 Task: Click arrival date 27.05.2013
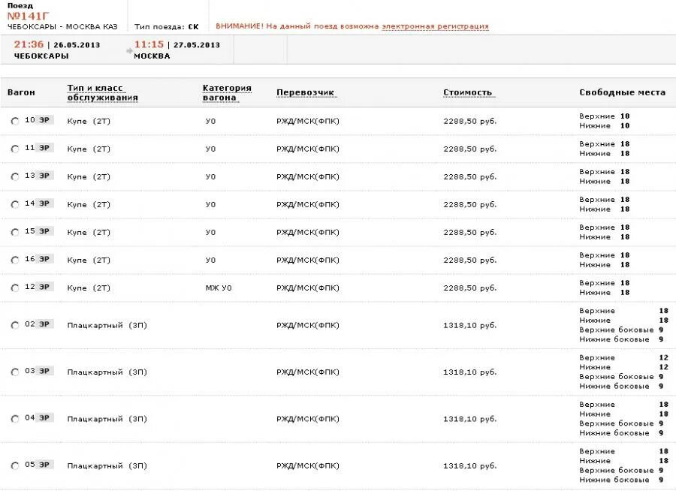[197, 45]
